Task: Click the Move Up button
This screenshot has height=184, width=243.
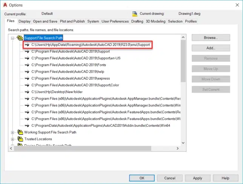Action: coord(211,69)
